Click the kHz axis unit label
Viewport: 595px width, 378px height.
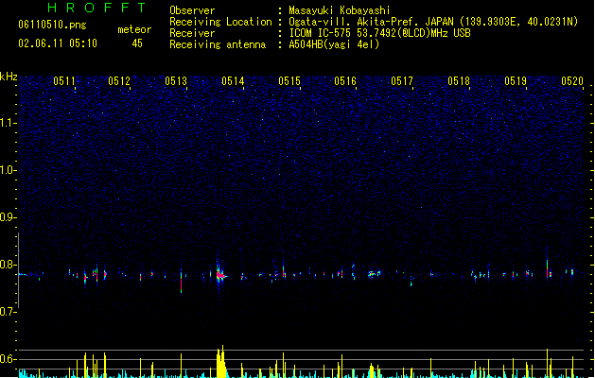(x=9, y=77)
